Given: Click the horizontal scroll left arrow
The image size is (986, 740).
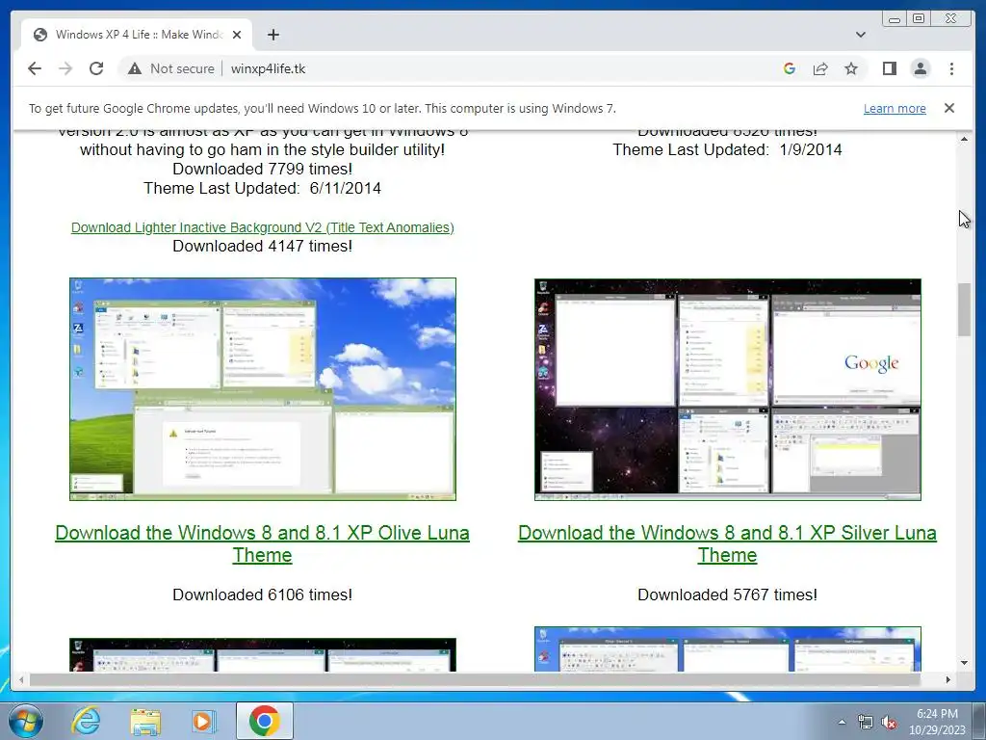Looking at the screenshot, I should tap(21, 679).
